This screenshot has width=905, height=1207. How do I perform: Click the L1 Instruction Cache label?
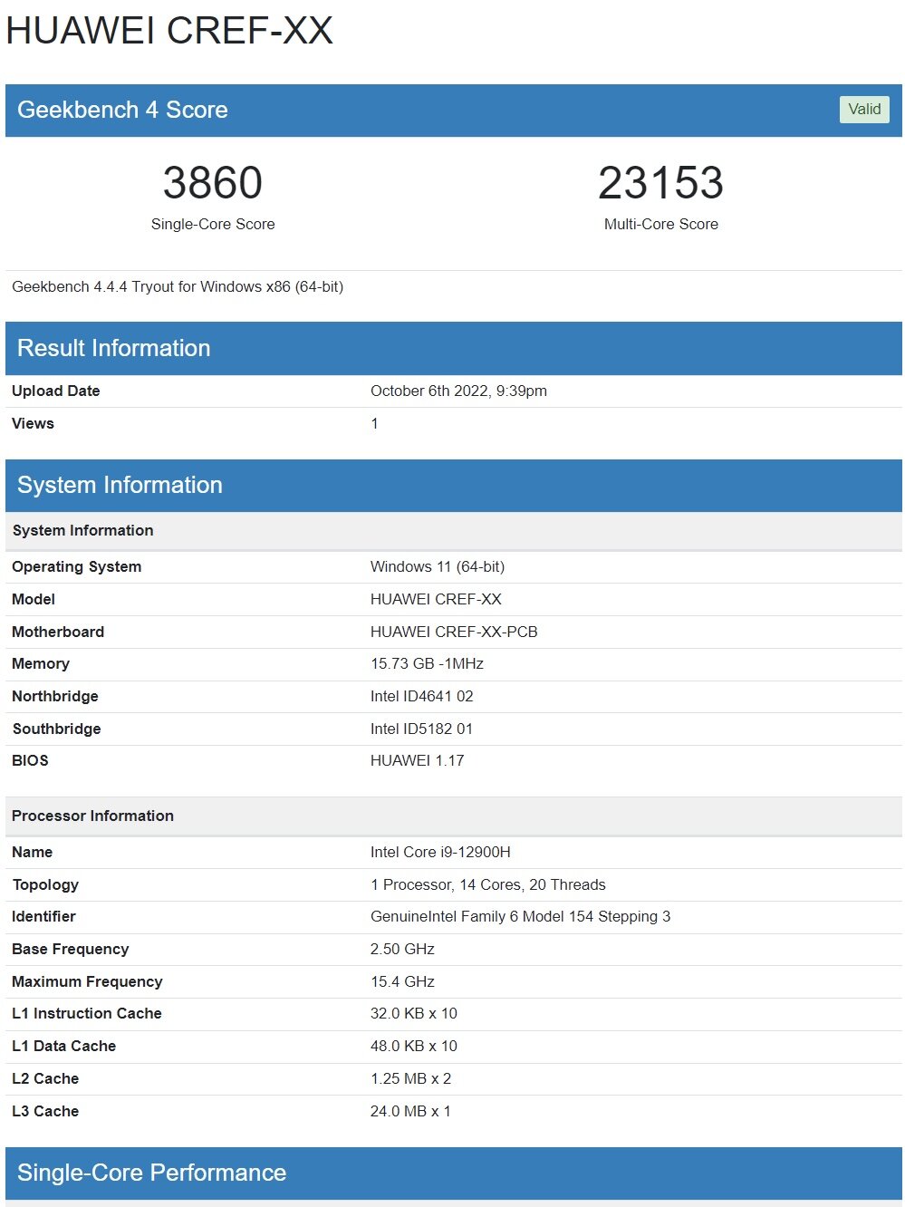(87, 1013)
